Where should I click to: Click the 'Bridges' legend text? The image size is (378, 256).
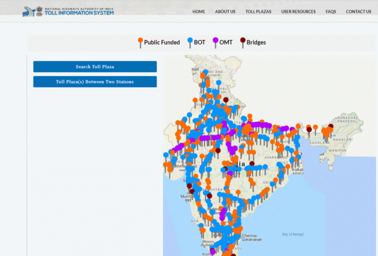pos(256,43)
